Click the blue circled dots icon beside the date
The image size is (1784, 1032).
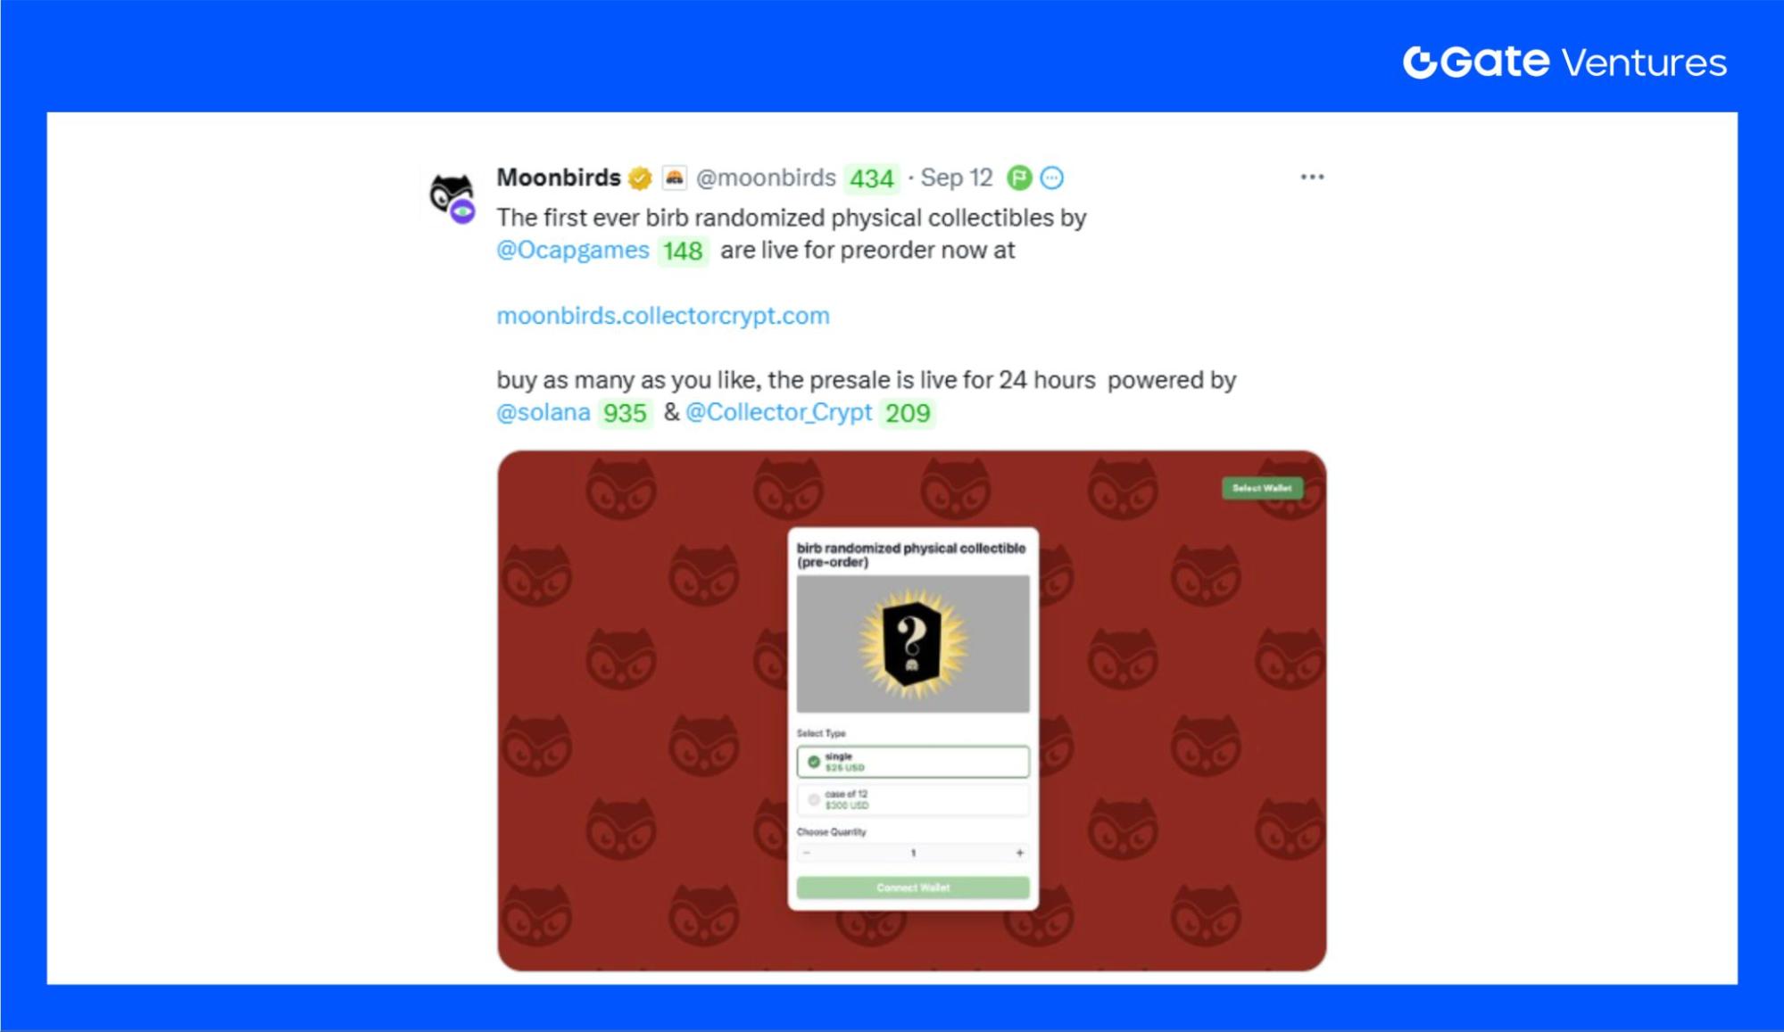tap(1052, 178)
